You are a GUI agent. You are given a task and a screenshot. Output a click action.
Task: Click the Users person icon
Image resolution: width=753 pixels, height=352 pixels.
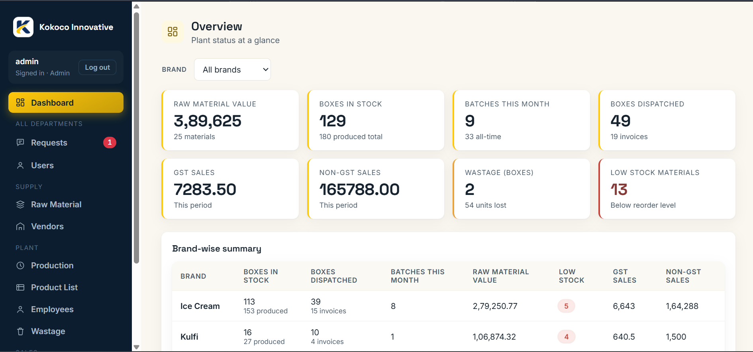(20, 165)
